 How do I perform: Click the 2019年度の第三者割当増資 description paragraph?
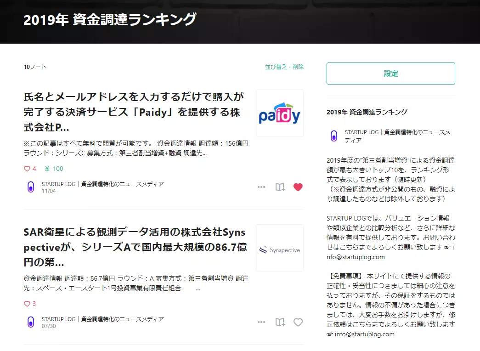(x=391, y=180)
